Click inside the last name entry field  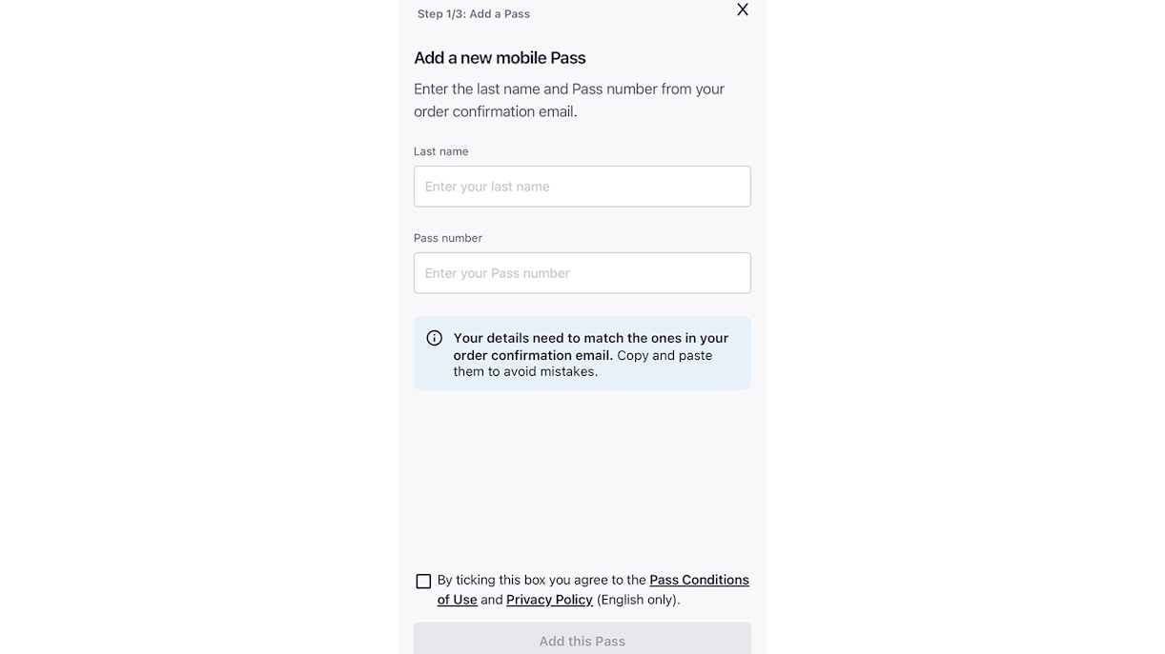[x=582, y=186]
